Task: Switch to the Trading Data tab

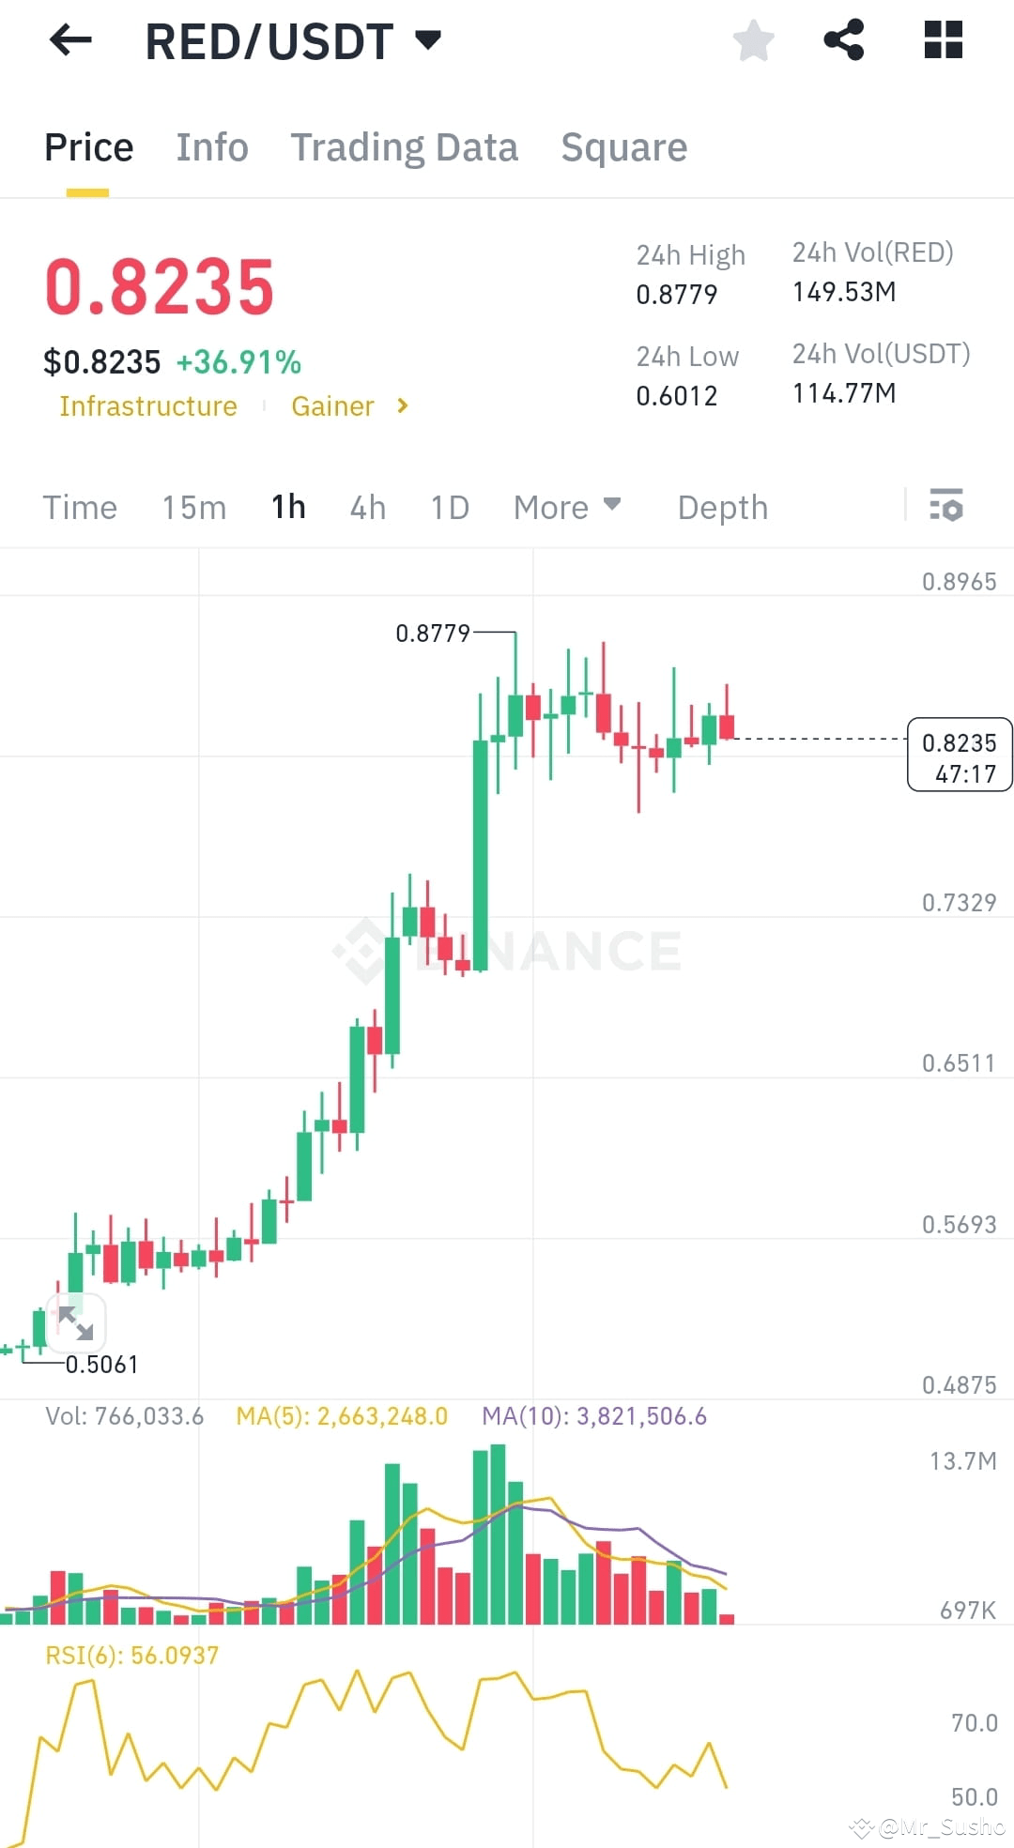Action: (405, 147)
